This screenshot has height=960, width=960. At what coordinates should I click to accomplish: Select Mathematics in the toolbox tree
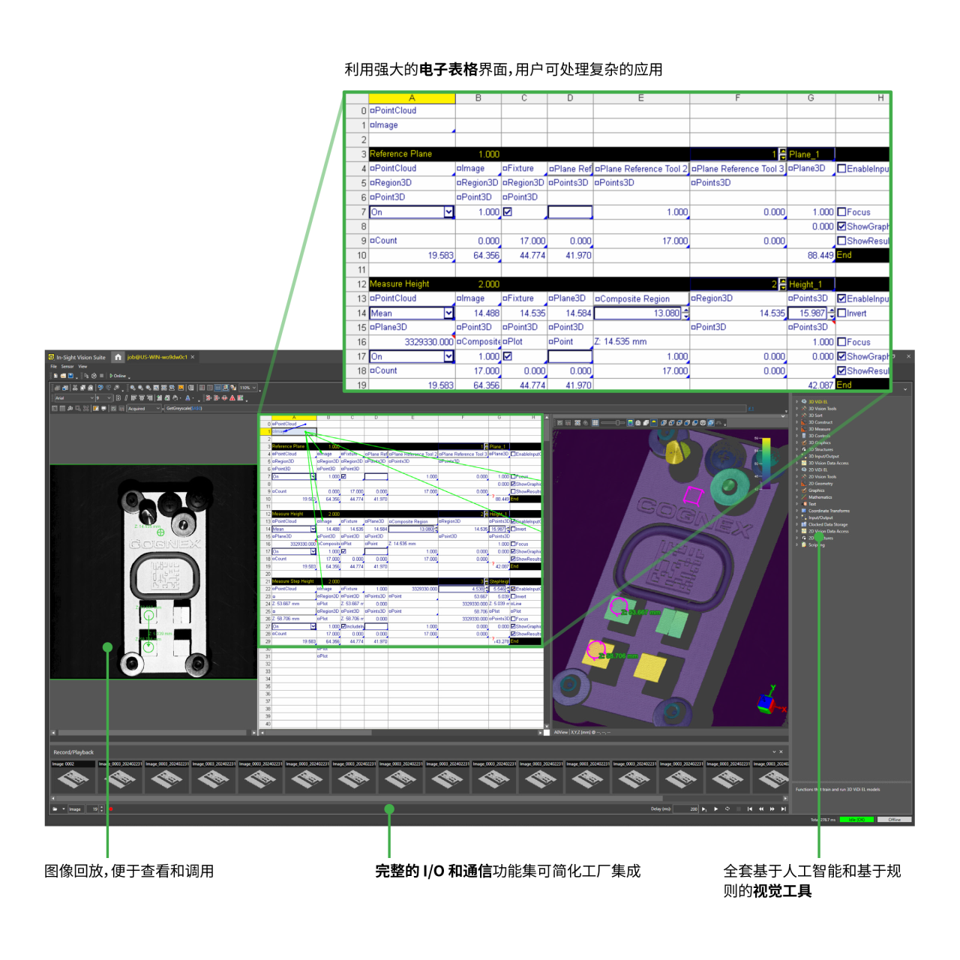[820, 497]
